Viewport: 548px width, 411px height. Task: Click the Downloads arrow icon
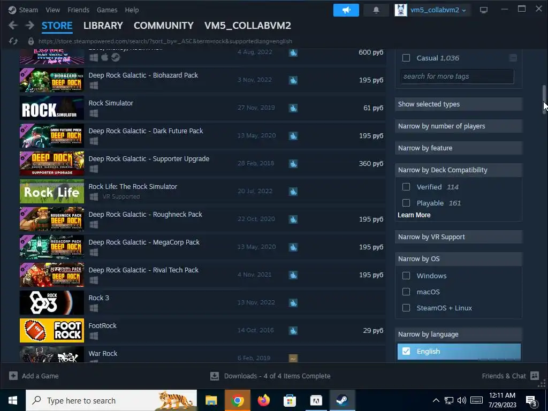[x=215, y=376]
